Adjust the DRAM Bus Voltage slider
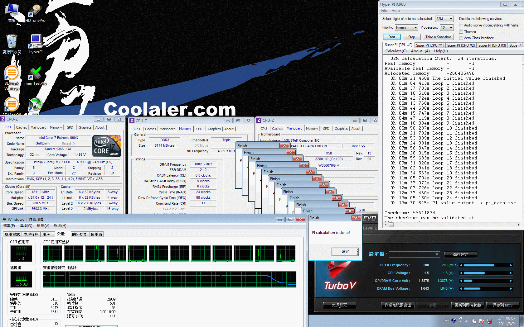The width and height of the screenshot is (524, 327). [x=486, y=289]
